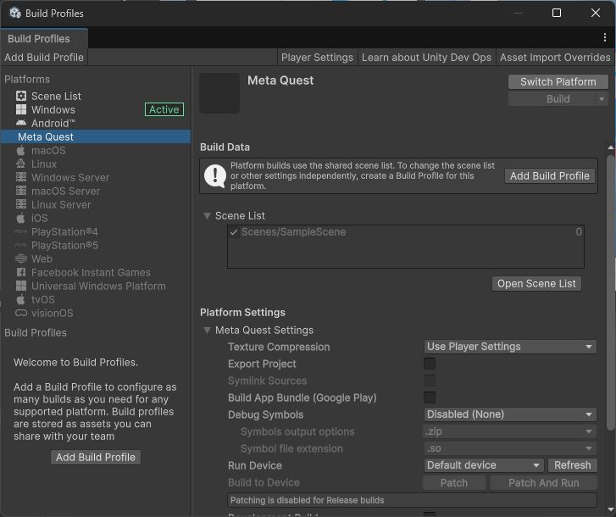Image resolution: width=616 pixels, height=517 pixels.
Task: Click the Universal Windows Platform icon
Action: (21, 286)
